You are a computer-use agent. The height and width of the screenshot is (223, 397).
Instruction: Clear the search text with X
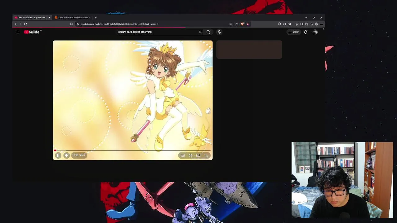200,32
